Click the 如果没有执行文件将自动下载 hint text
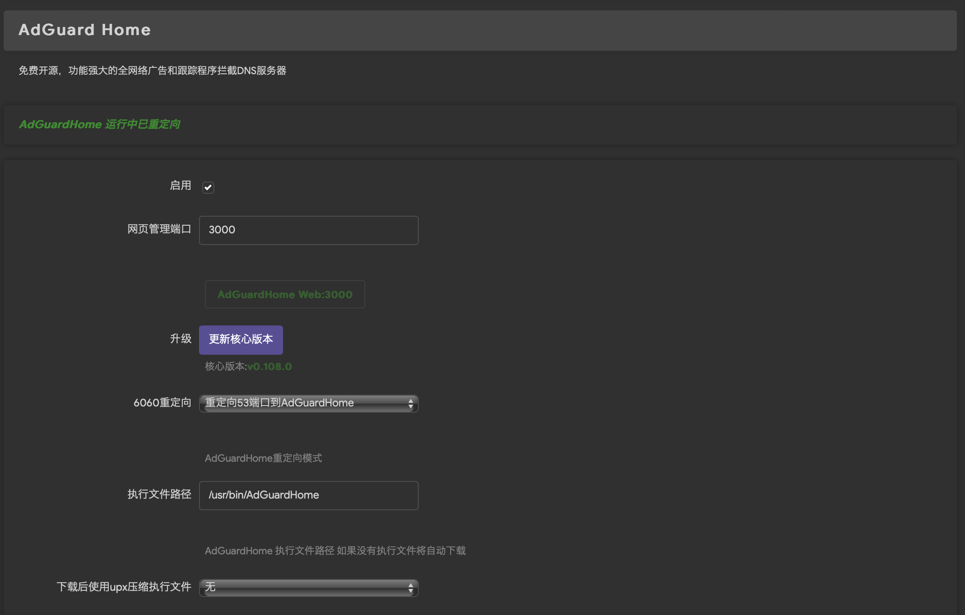 (401, 551)
